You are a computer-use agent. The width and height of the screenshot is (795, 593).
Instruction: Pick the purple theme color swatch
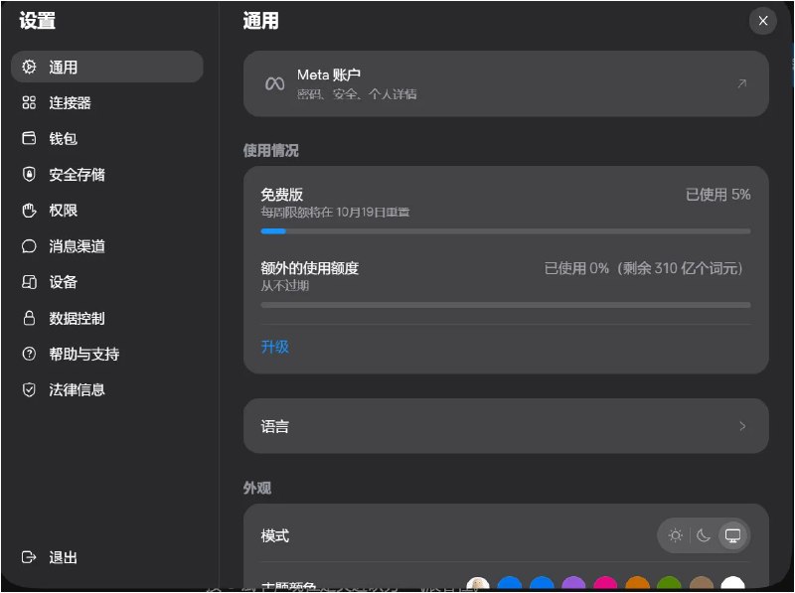tap(573, 584)
